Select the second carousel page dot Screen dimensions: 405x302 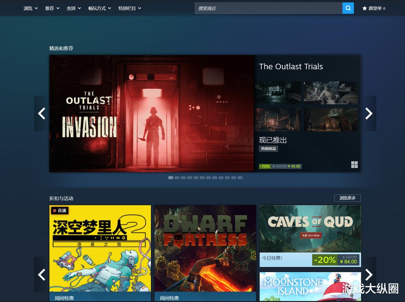(x=177, y=178)
